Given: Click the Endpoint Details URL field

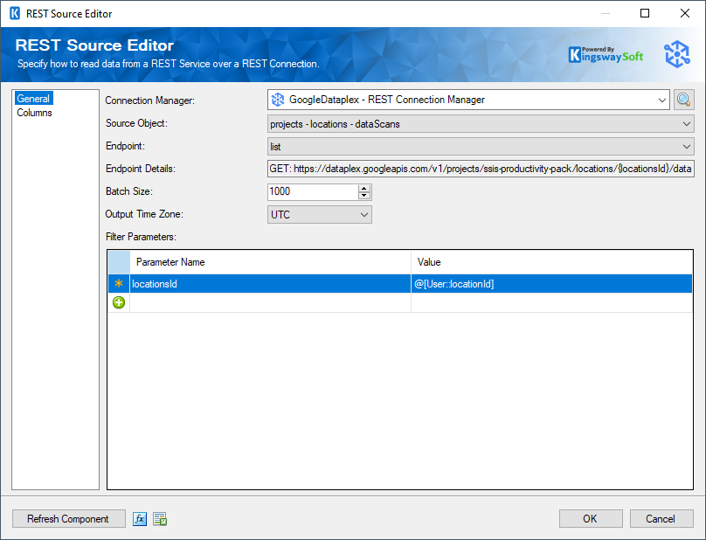Looking at the screenshot, I should click(481, 169).
